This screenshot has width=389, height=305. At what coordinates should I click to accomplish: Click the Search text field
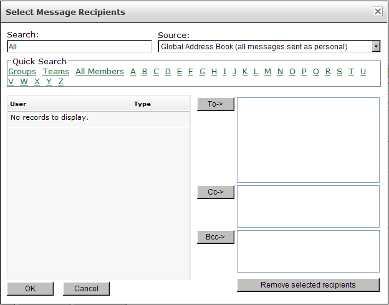(79, 47)
